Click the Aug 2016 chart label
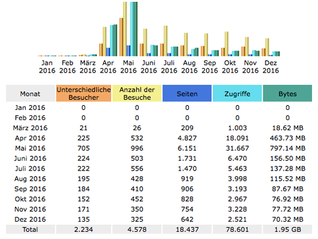This screenshot has height=239, width=318. 190,67
